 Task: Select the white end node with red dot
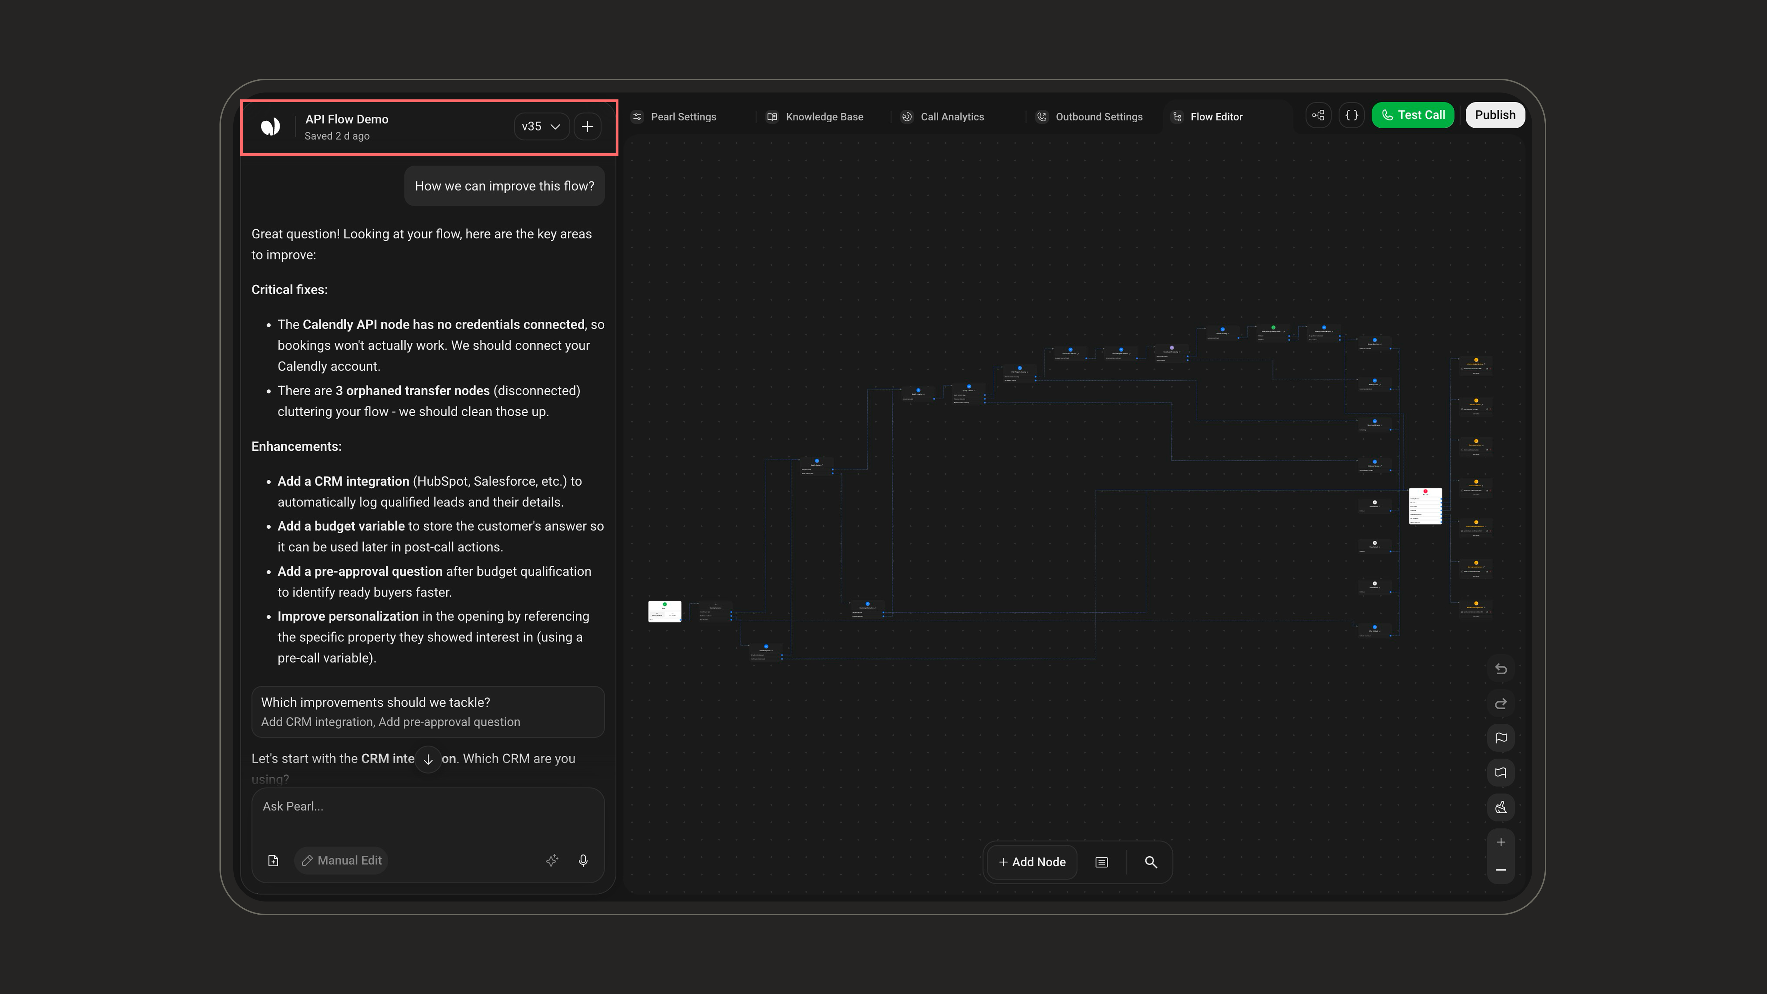(1425, 506)
